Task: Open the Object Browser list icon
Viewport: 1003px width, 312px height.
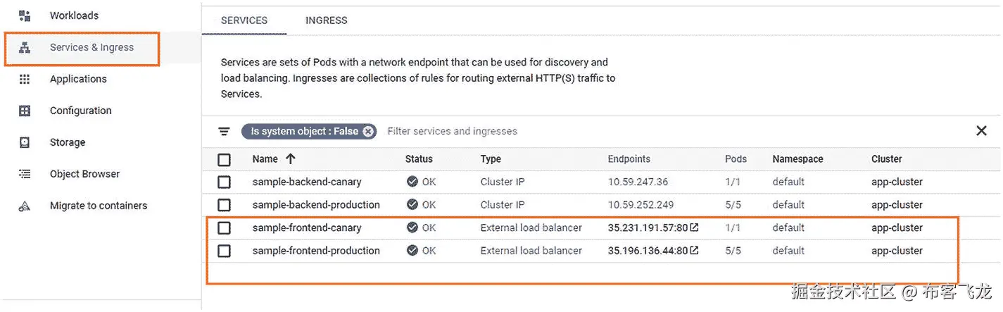Action: (25, 174)
